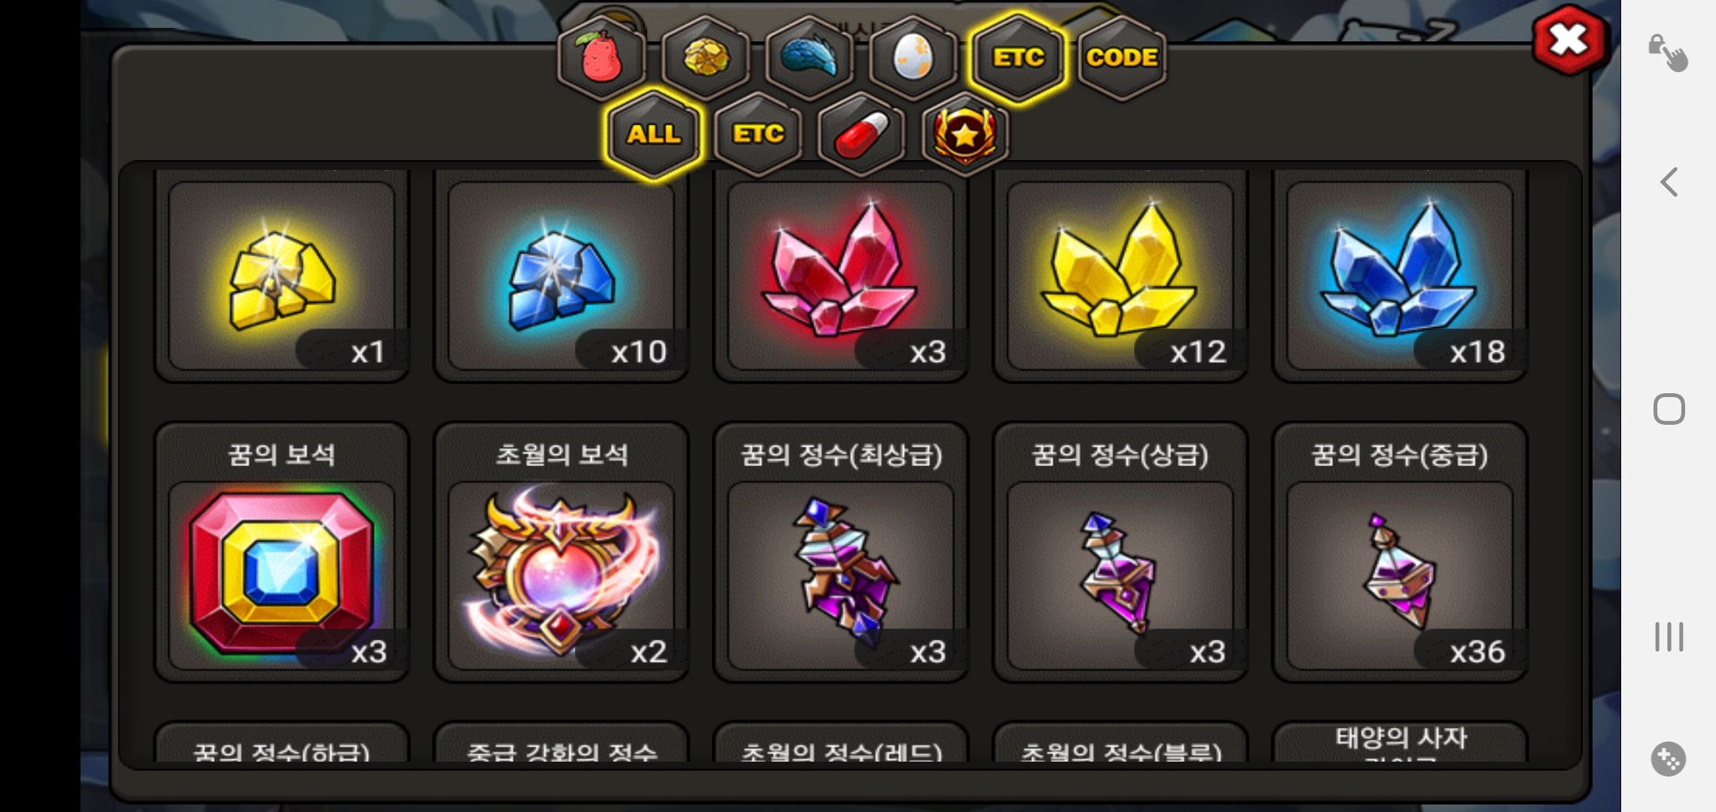Select the gold nugget category tab
Screen dimensions: 1716x812
pos(705,58)
